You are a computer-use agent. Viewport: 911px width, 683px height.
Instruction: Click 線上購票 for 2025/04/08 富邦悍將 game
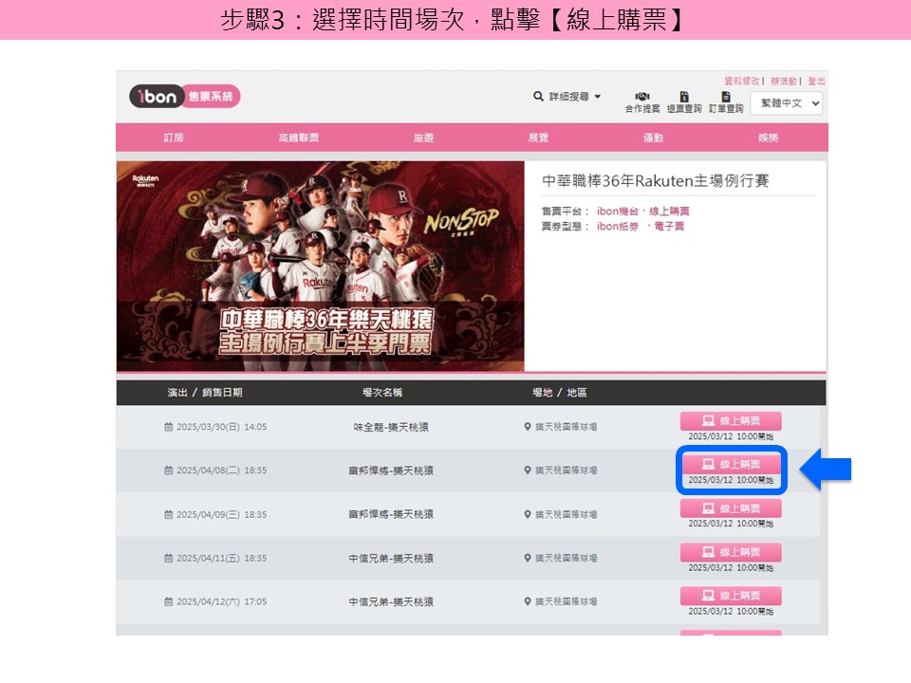731,464
